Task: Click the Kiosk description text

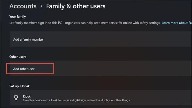Action: 76,100
